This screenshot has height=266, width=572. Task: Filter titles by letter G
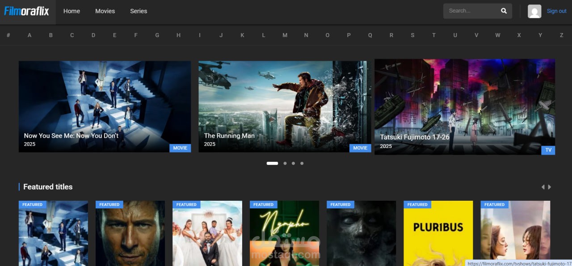[157, 35]
